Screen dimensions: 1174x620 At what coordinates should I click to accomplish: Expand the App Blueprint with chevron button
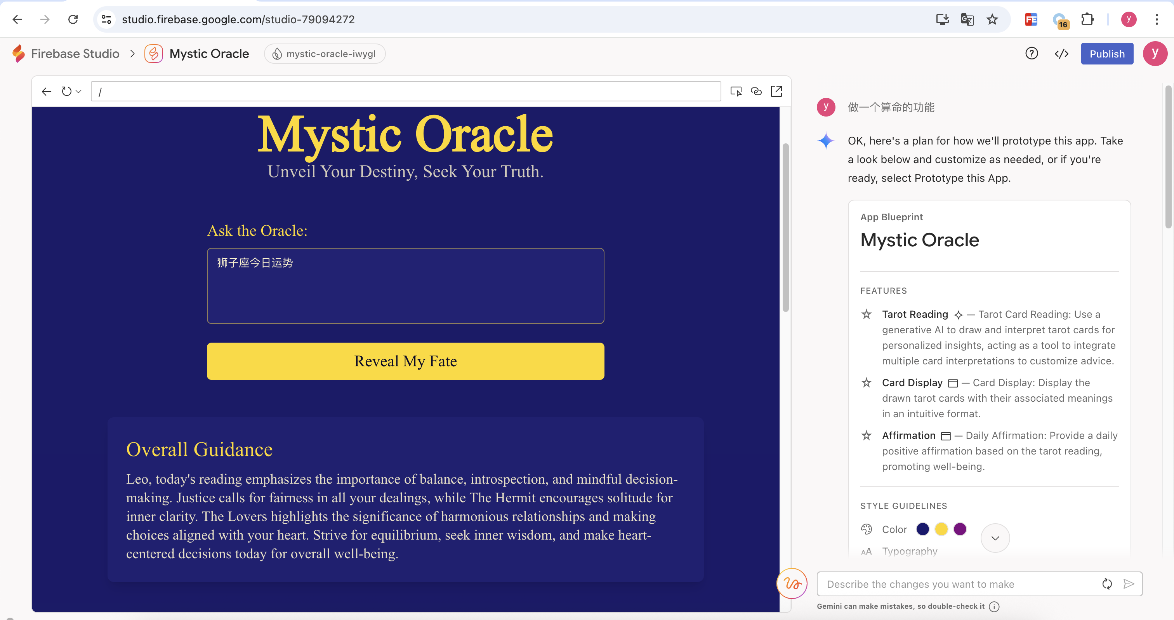click(x=995, y=538)
